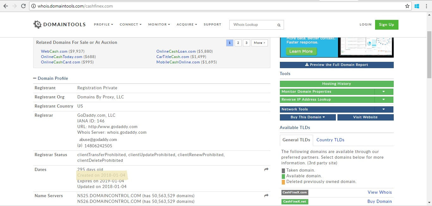Open the Chrome three-dot menu
Image resolution: width=432 pixels, height=206 pixels.
(426, 6)
